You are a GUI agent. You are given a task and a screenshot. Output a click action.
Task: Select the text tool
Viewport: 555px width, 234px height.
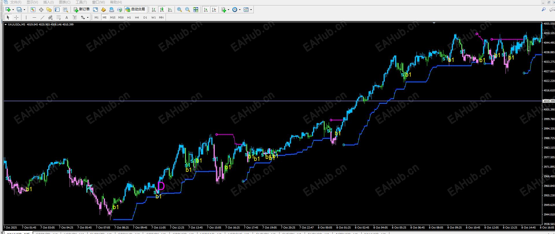pos(66,17)
